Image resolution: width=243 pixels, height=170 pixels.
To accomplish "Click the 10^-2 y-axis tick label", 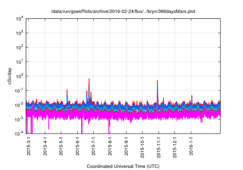I will pos(19,105).
